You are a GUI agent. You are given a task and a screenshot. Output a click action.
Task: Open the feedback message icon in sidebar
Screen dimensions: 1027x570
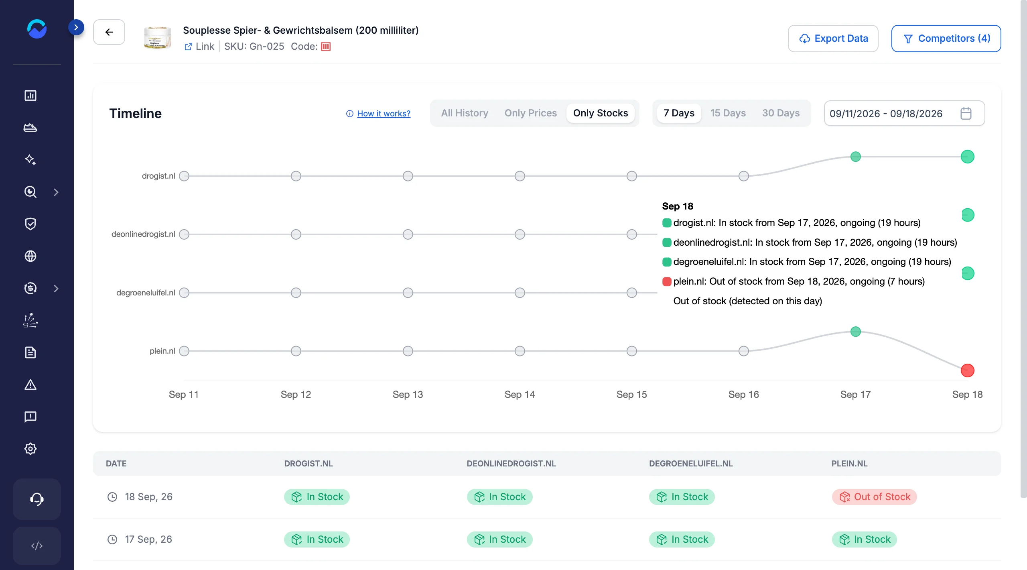pos(30,417)
